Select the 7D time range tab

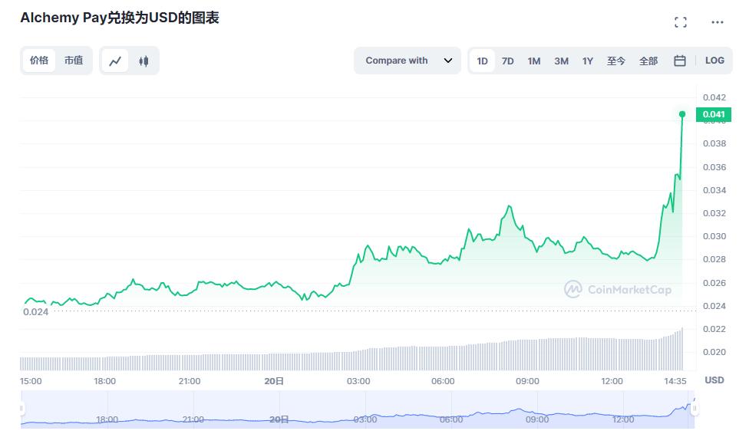[508, 61]
